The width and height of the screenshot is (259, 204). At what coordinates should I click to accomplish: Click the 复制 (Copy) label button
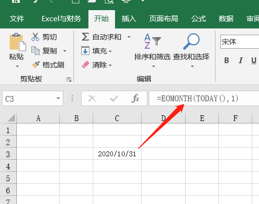coord(50,51)
